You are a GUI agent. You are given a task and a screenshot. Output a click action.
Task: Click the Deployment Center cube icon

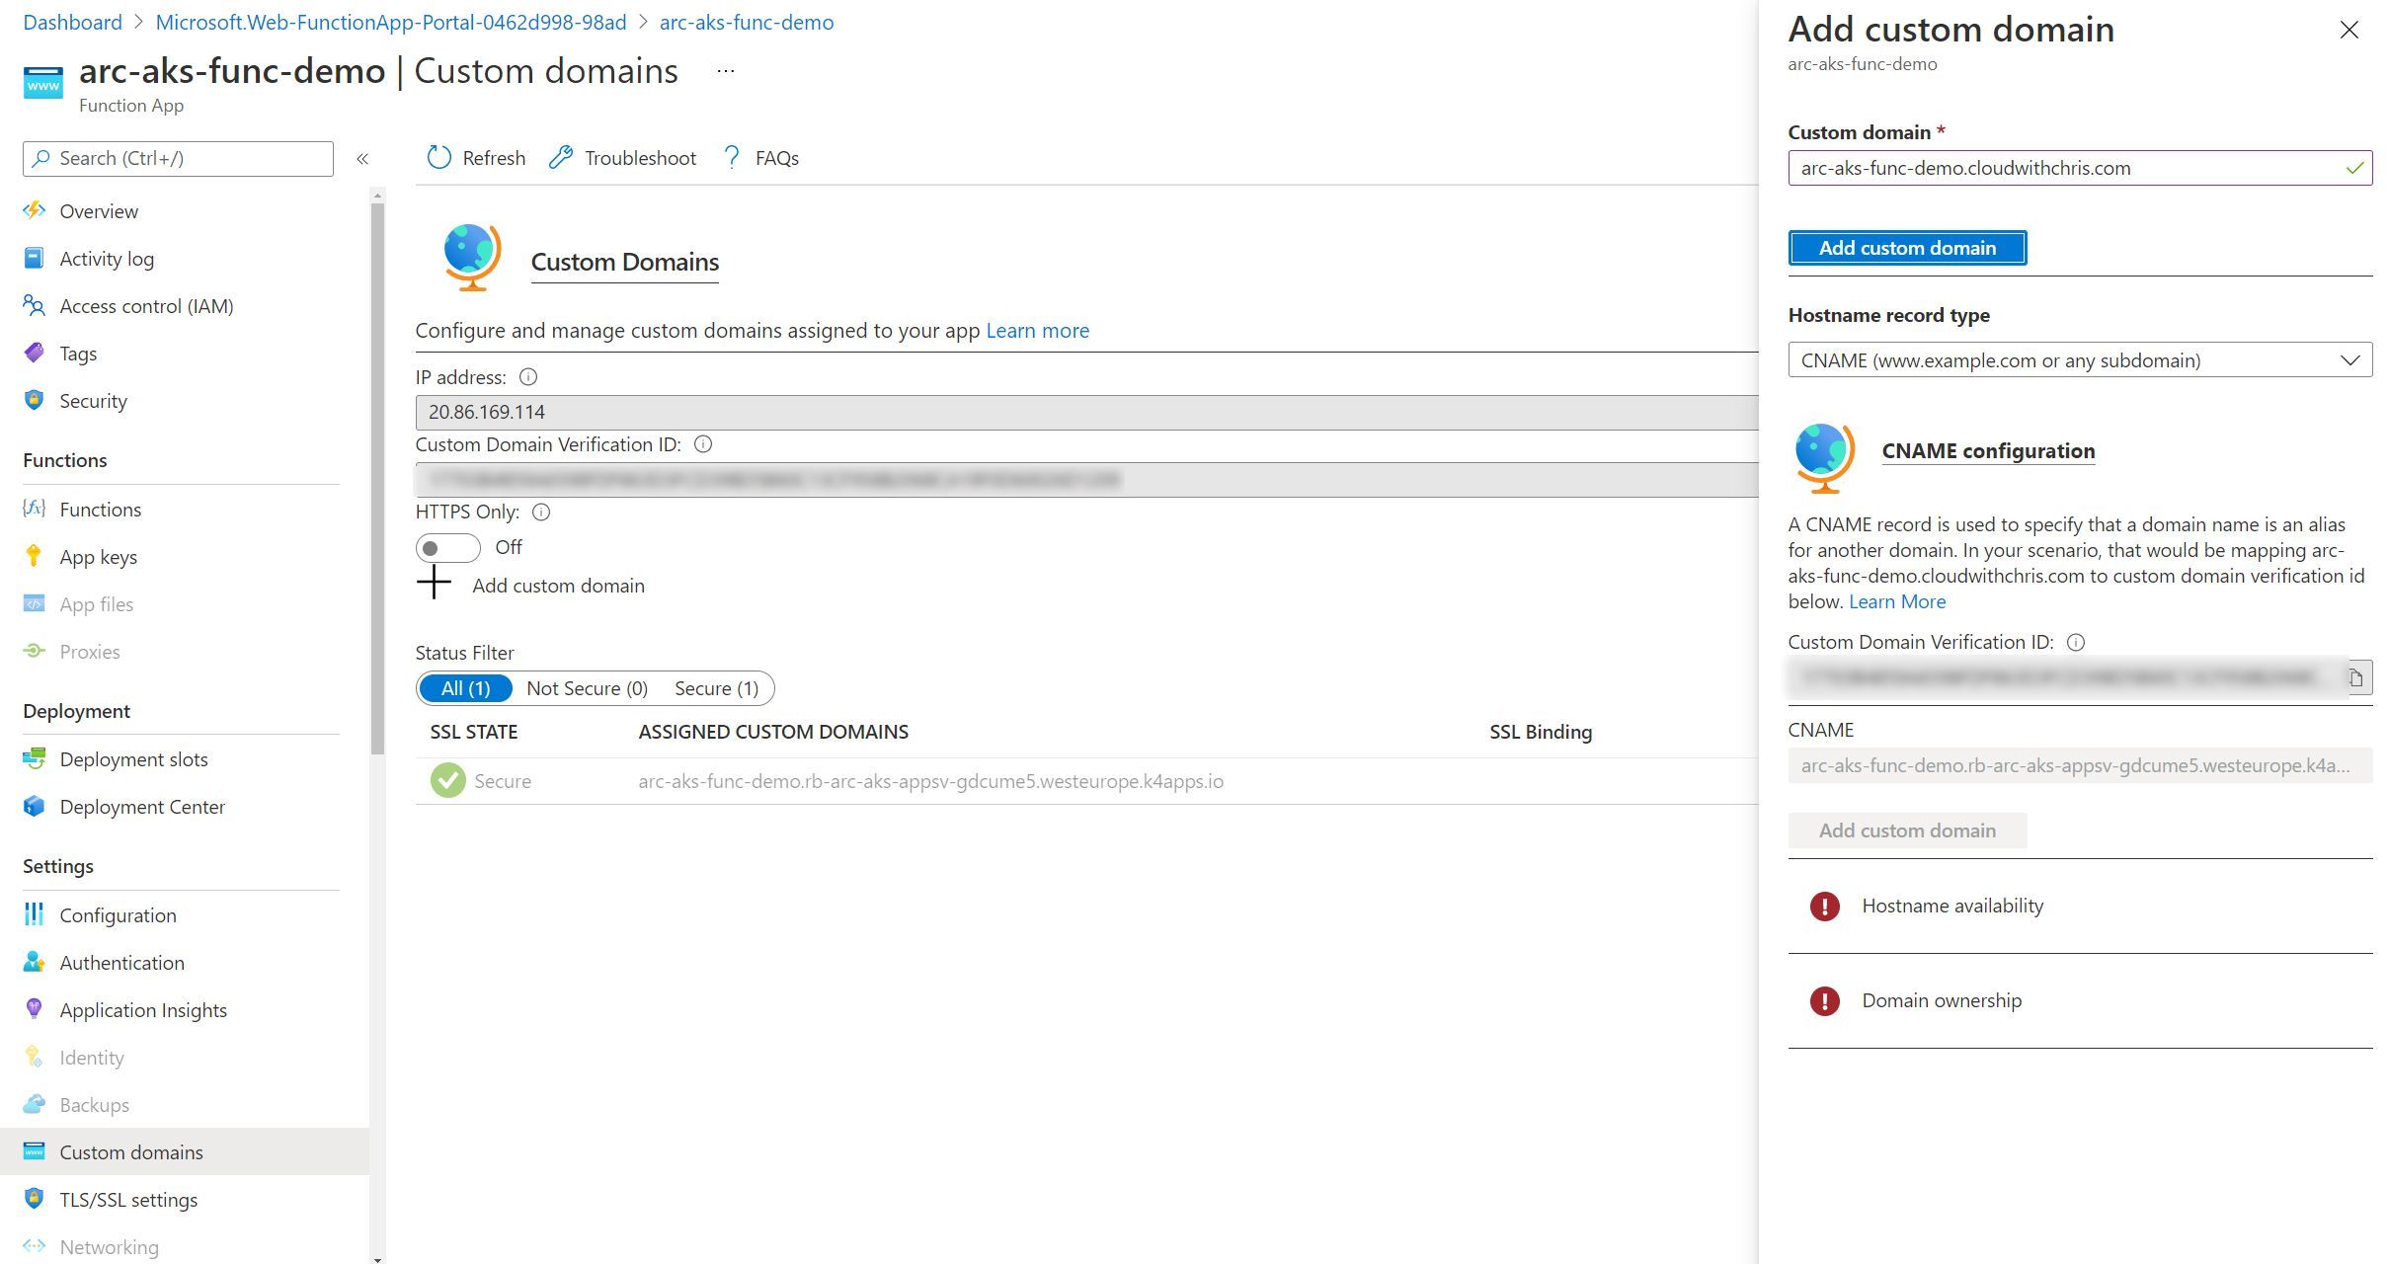[x=34, y=806]
